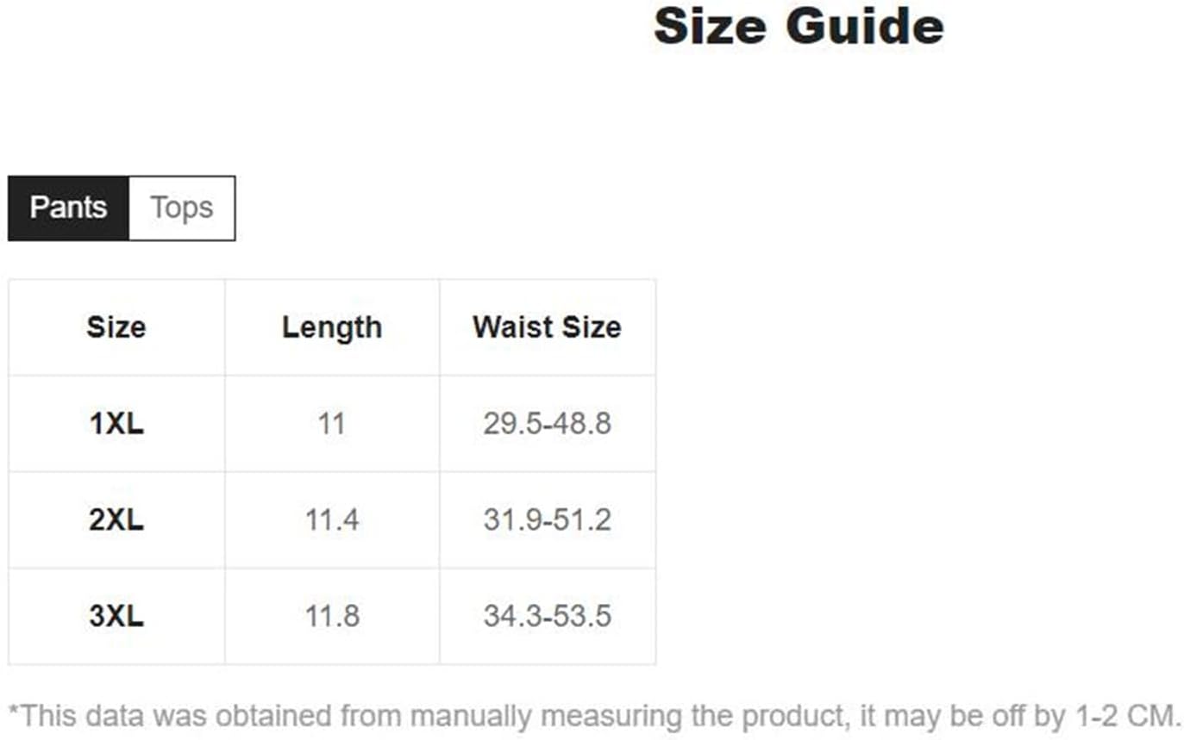Click the Waist Size column header
This screenshot has width=1184, height=740.
click(x=547, y=327)
